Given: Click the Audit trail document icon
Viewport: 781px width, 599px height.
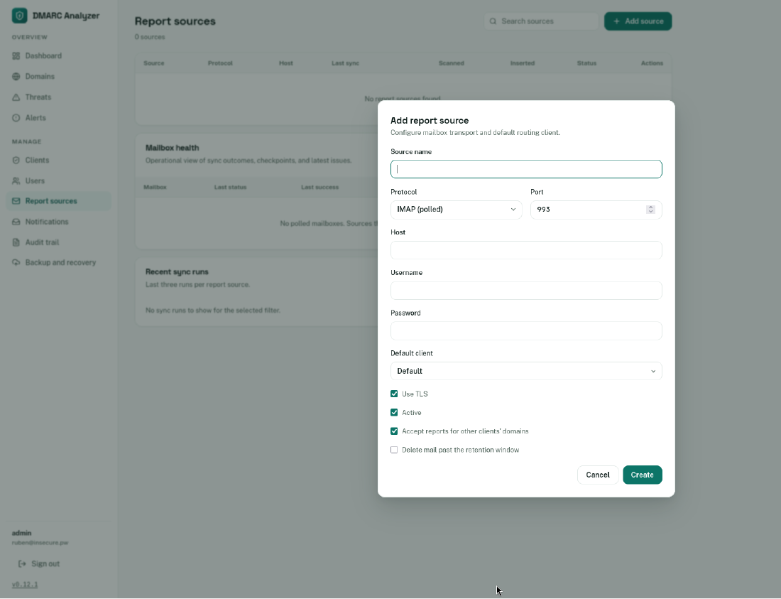Looking at the screenshot, I should click(16, 243).
